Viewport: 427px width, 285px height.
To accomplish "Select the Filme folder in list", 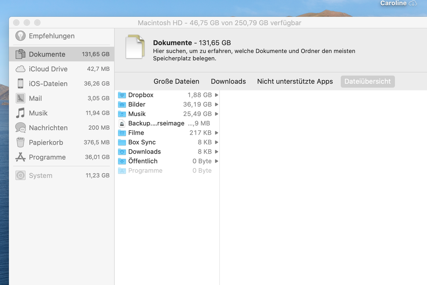I will click(x=136, y=133).
